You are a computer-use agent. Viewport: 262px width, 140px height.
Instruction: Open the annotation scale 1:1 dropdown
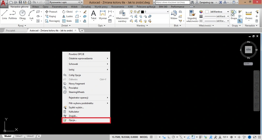(226, 137)
